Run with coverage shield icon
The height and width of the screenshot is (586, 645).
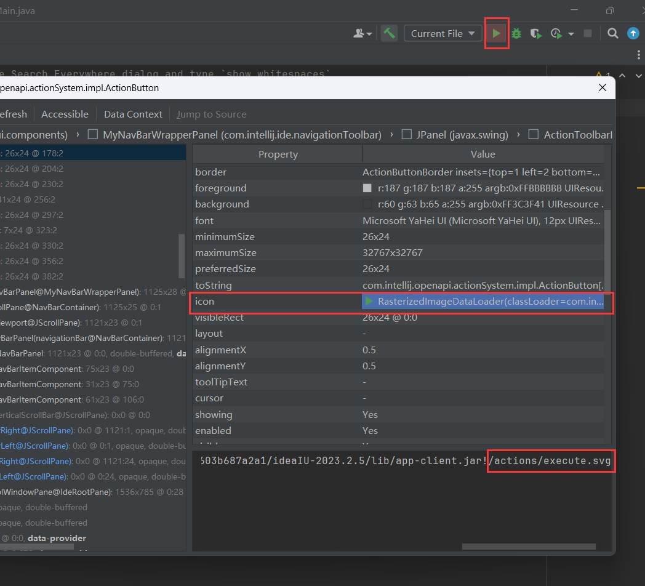[x=535, y=33]
